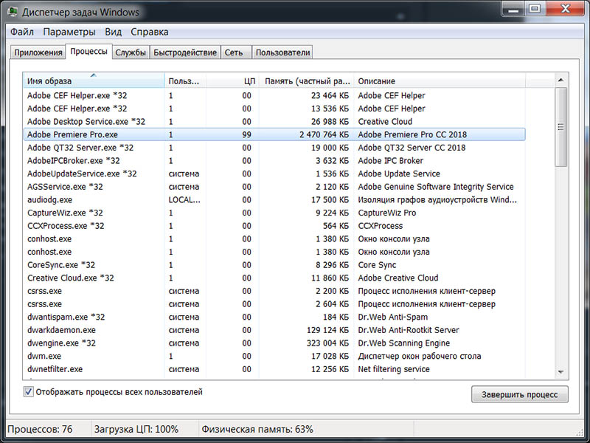Click the scrollbar up arrow
The image size is (590, 443).
coord(560,80)
